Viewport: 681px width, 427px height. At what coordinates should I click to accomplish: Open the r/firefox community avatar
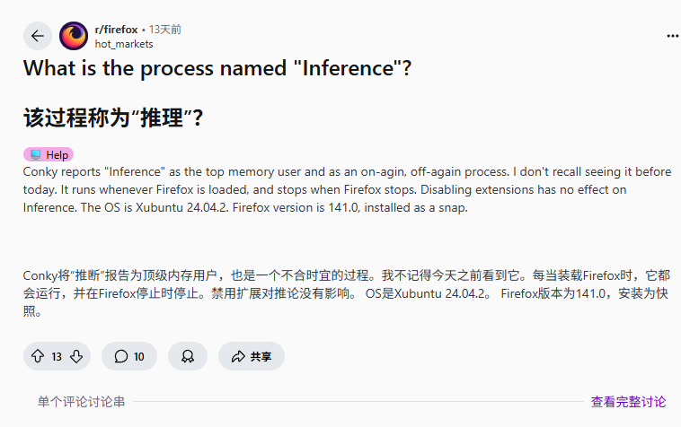click(x=74, y=36)
